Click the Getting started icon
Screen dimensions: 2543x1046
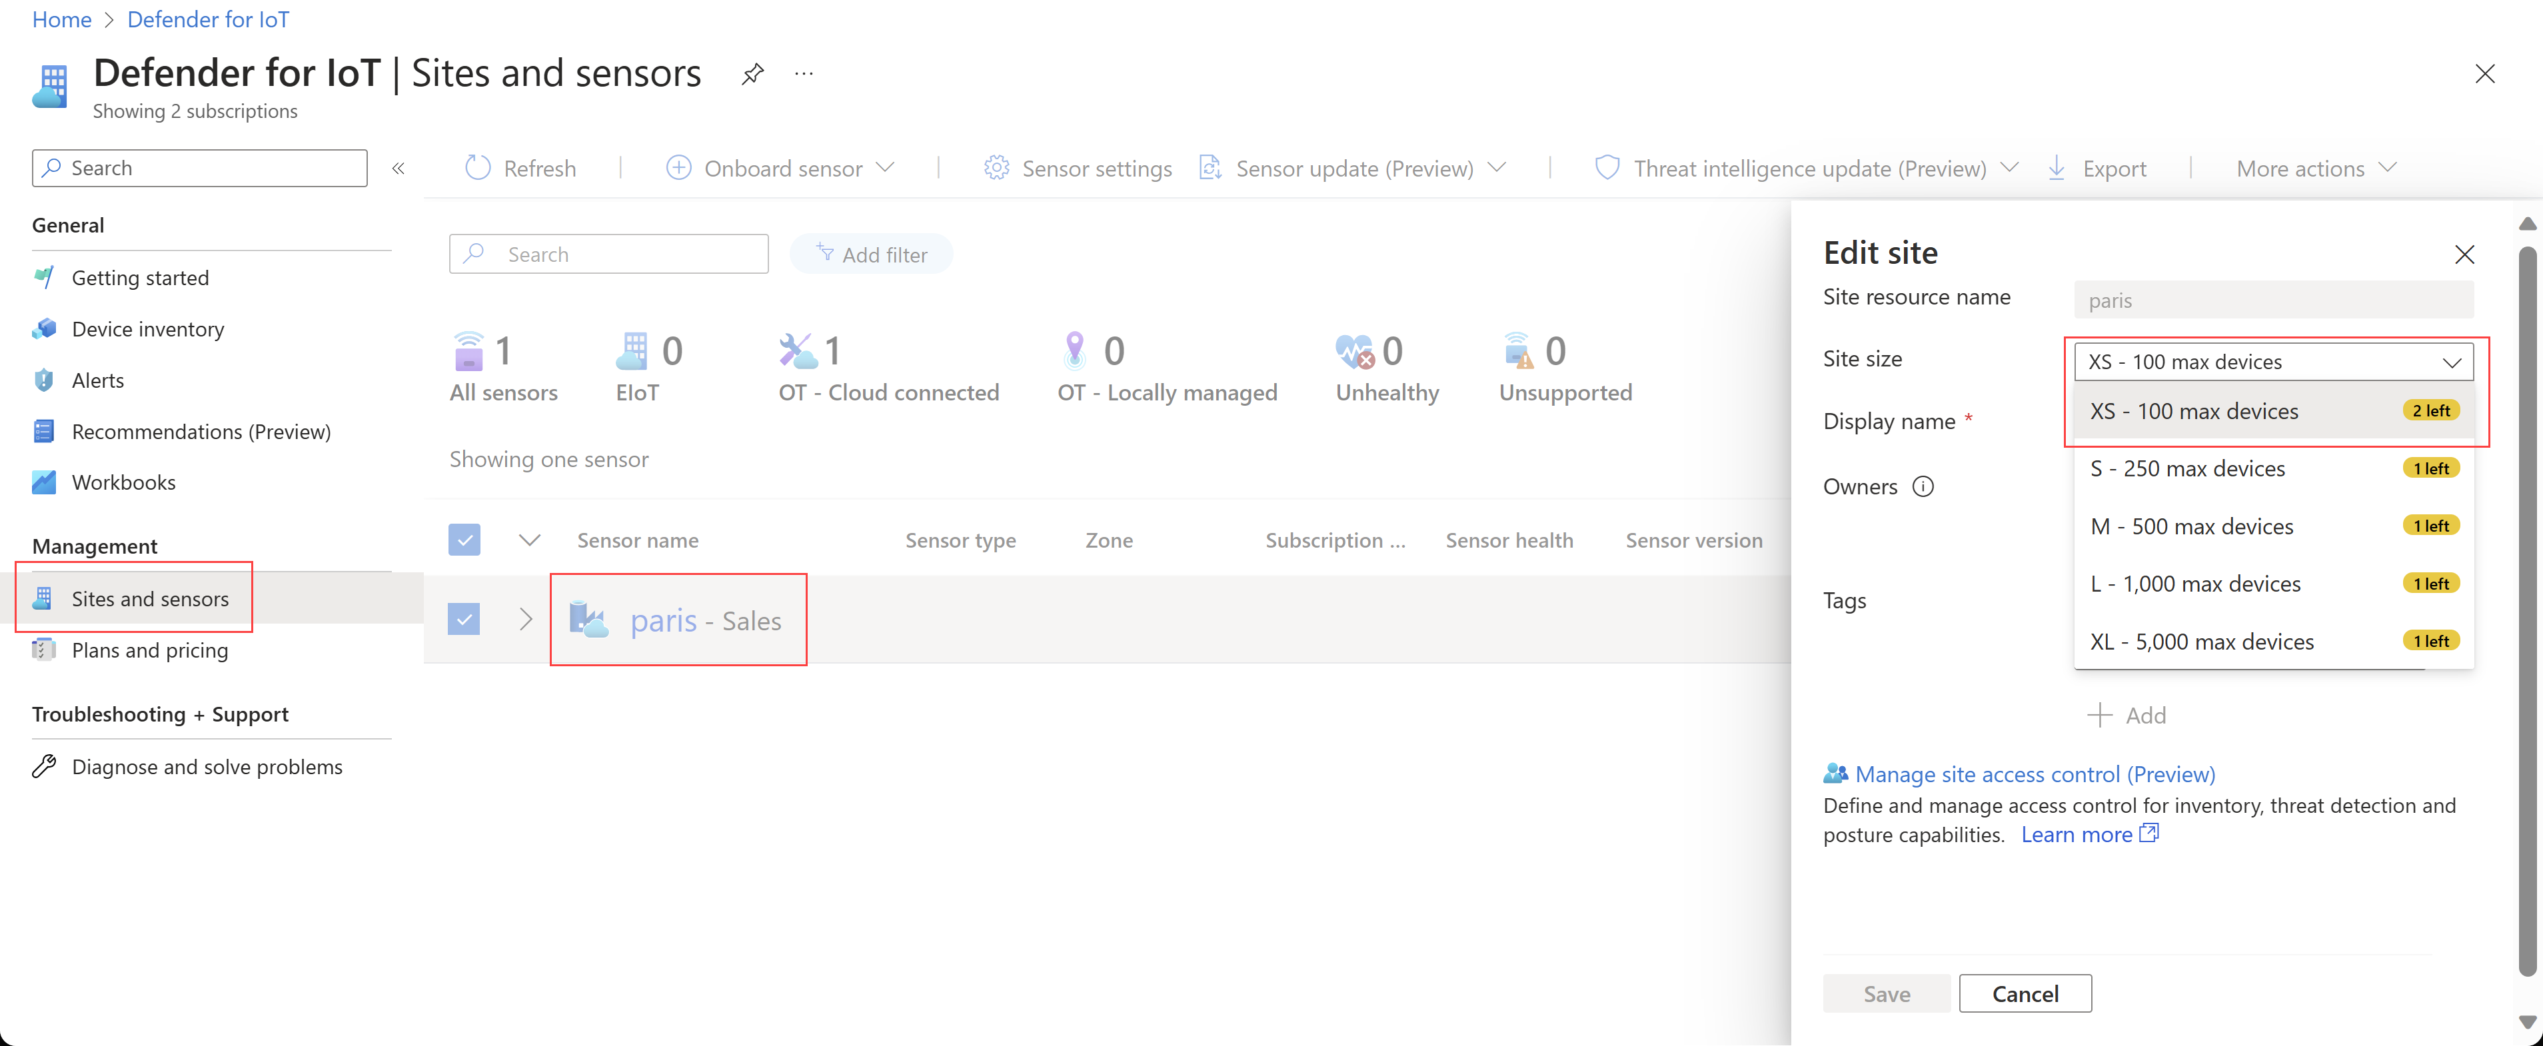44,276
